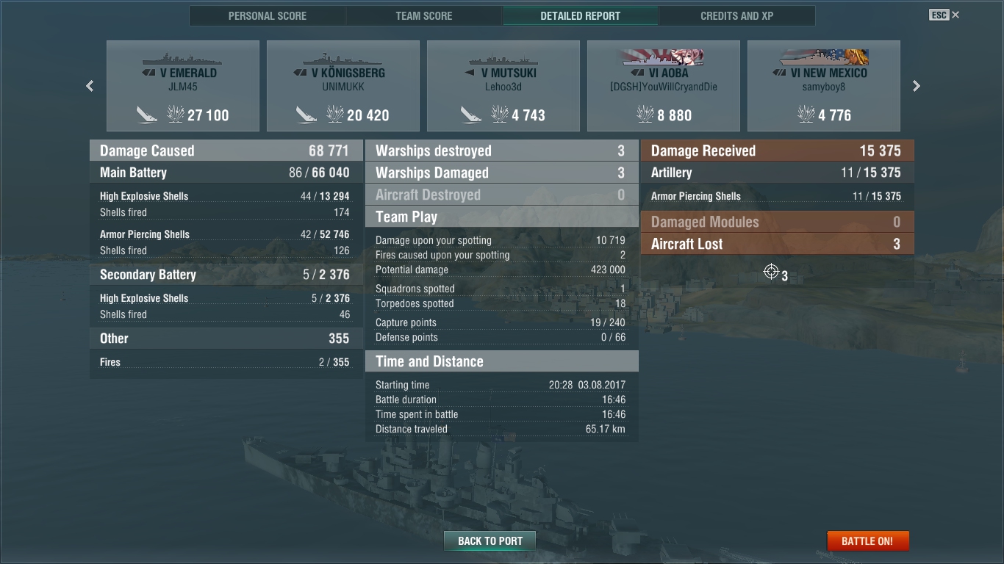Image resolution: width=1004 pixels, height=564 pixels.
Task: Click the damage icon on New Mexico card
Action: (x=806, y=115)
